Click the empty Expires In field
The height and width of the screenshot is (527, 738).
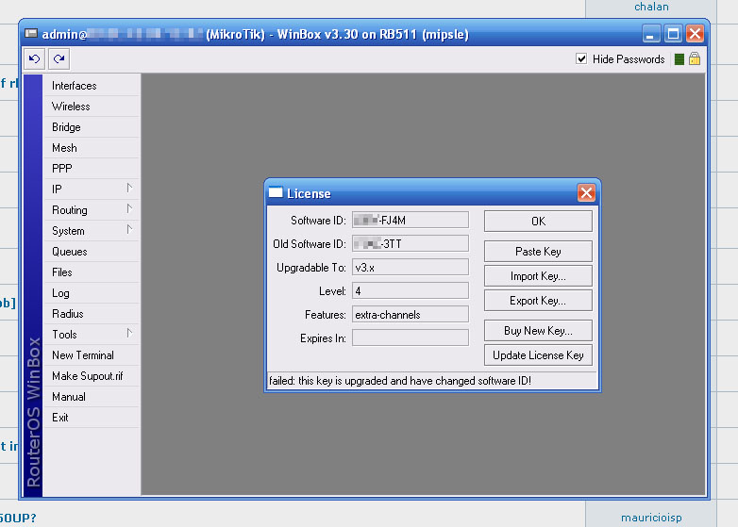click(x=411, y=338)
